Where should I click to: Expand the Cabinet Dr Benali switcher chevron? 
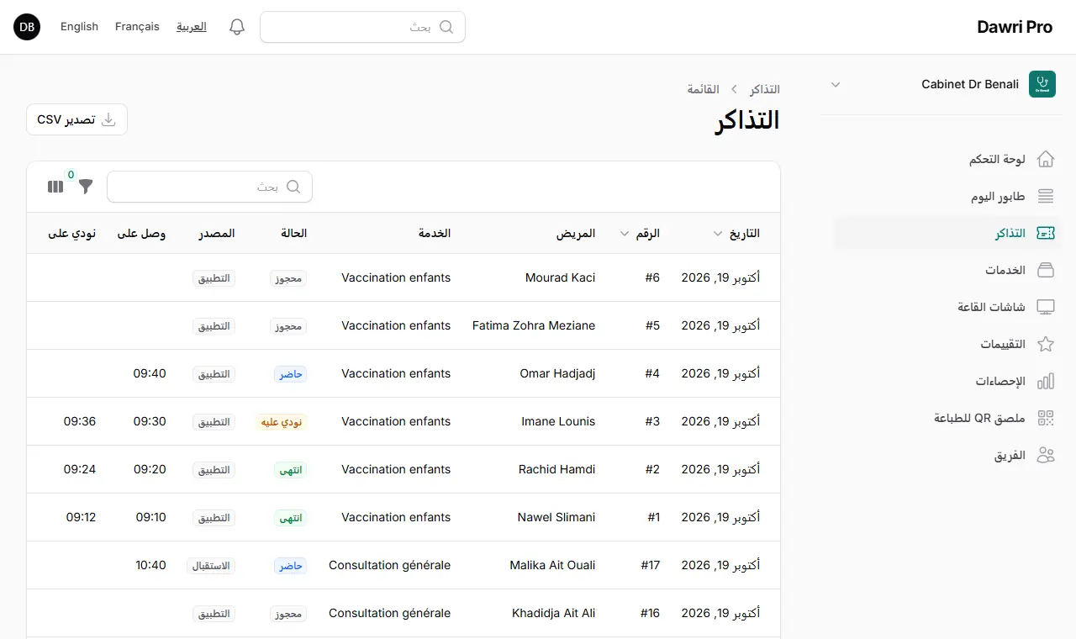pos(835,84)
